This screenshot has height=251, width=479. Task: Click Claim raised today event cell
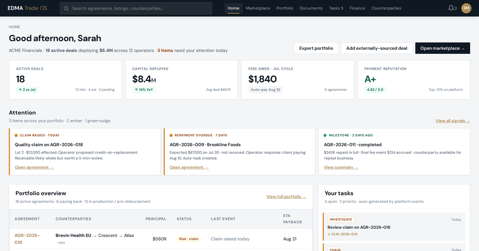tap(230, 239)
